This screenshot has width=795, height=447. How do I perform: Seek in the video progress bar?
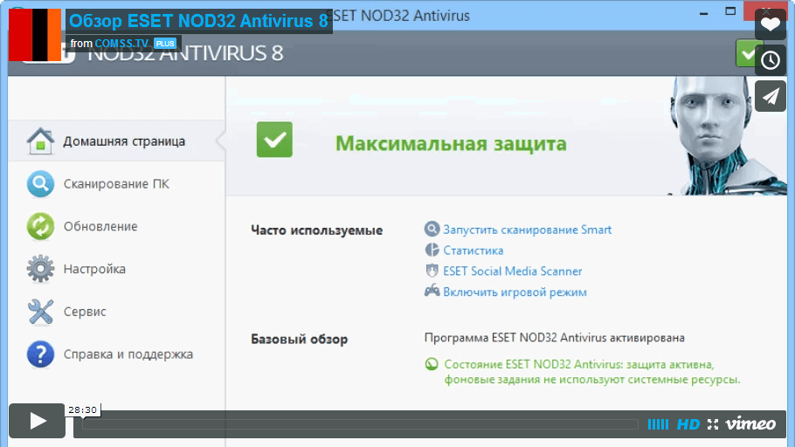360,424
